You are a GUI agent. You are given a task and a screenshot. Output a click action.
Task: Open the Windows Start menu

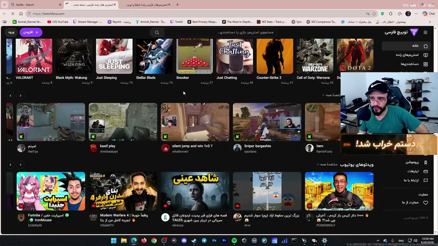click(114, 241)
